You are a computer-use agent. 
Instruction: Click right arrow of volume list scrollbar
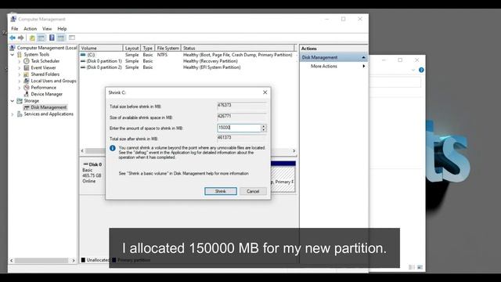pyautogui.click(x=294, y=151)
